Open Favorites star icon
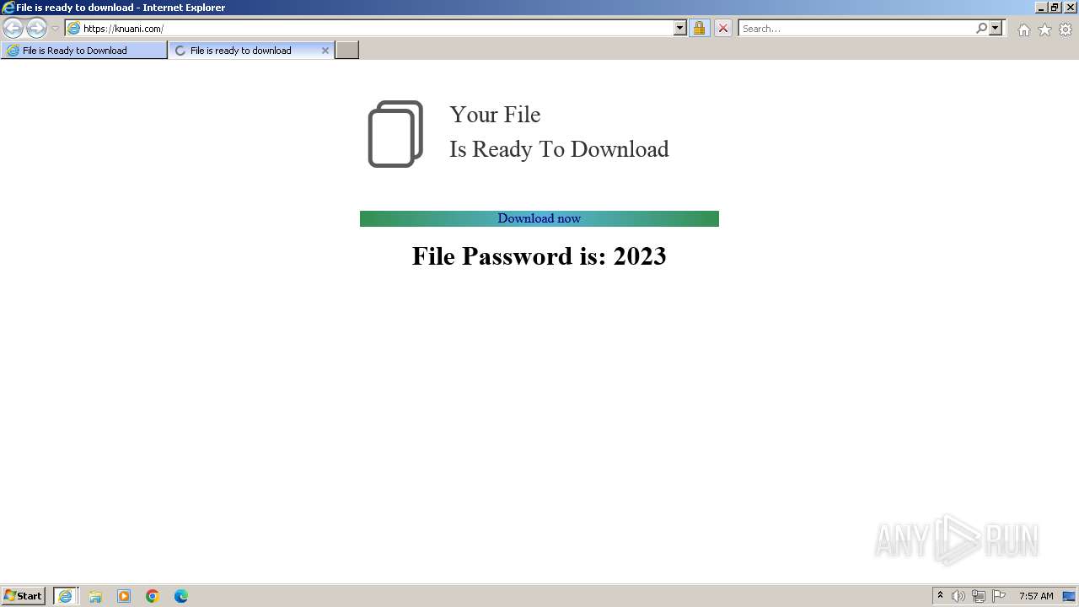The width and height of the screenshot is (1079, 607). [1044, 30]
